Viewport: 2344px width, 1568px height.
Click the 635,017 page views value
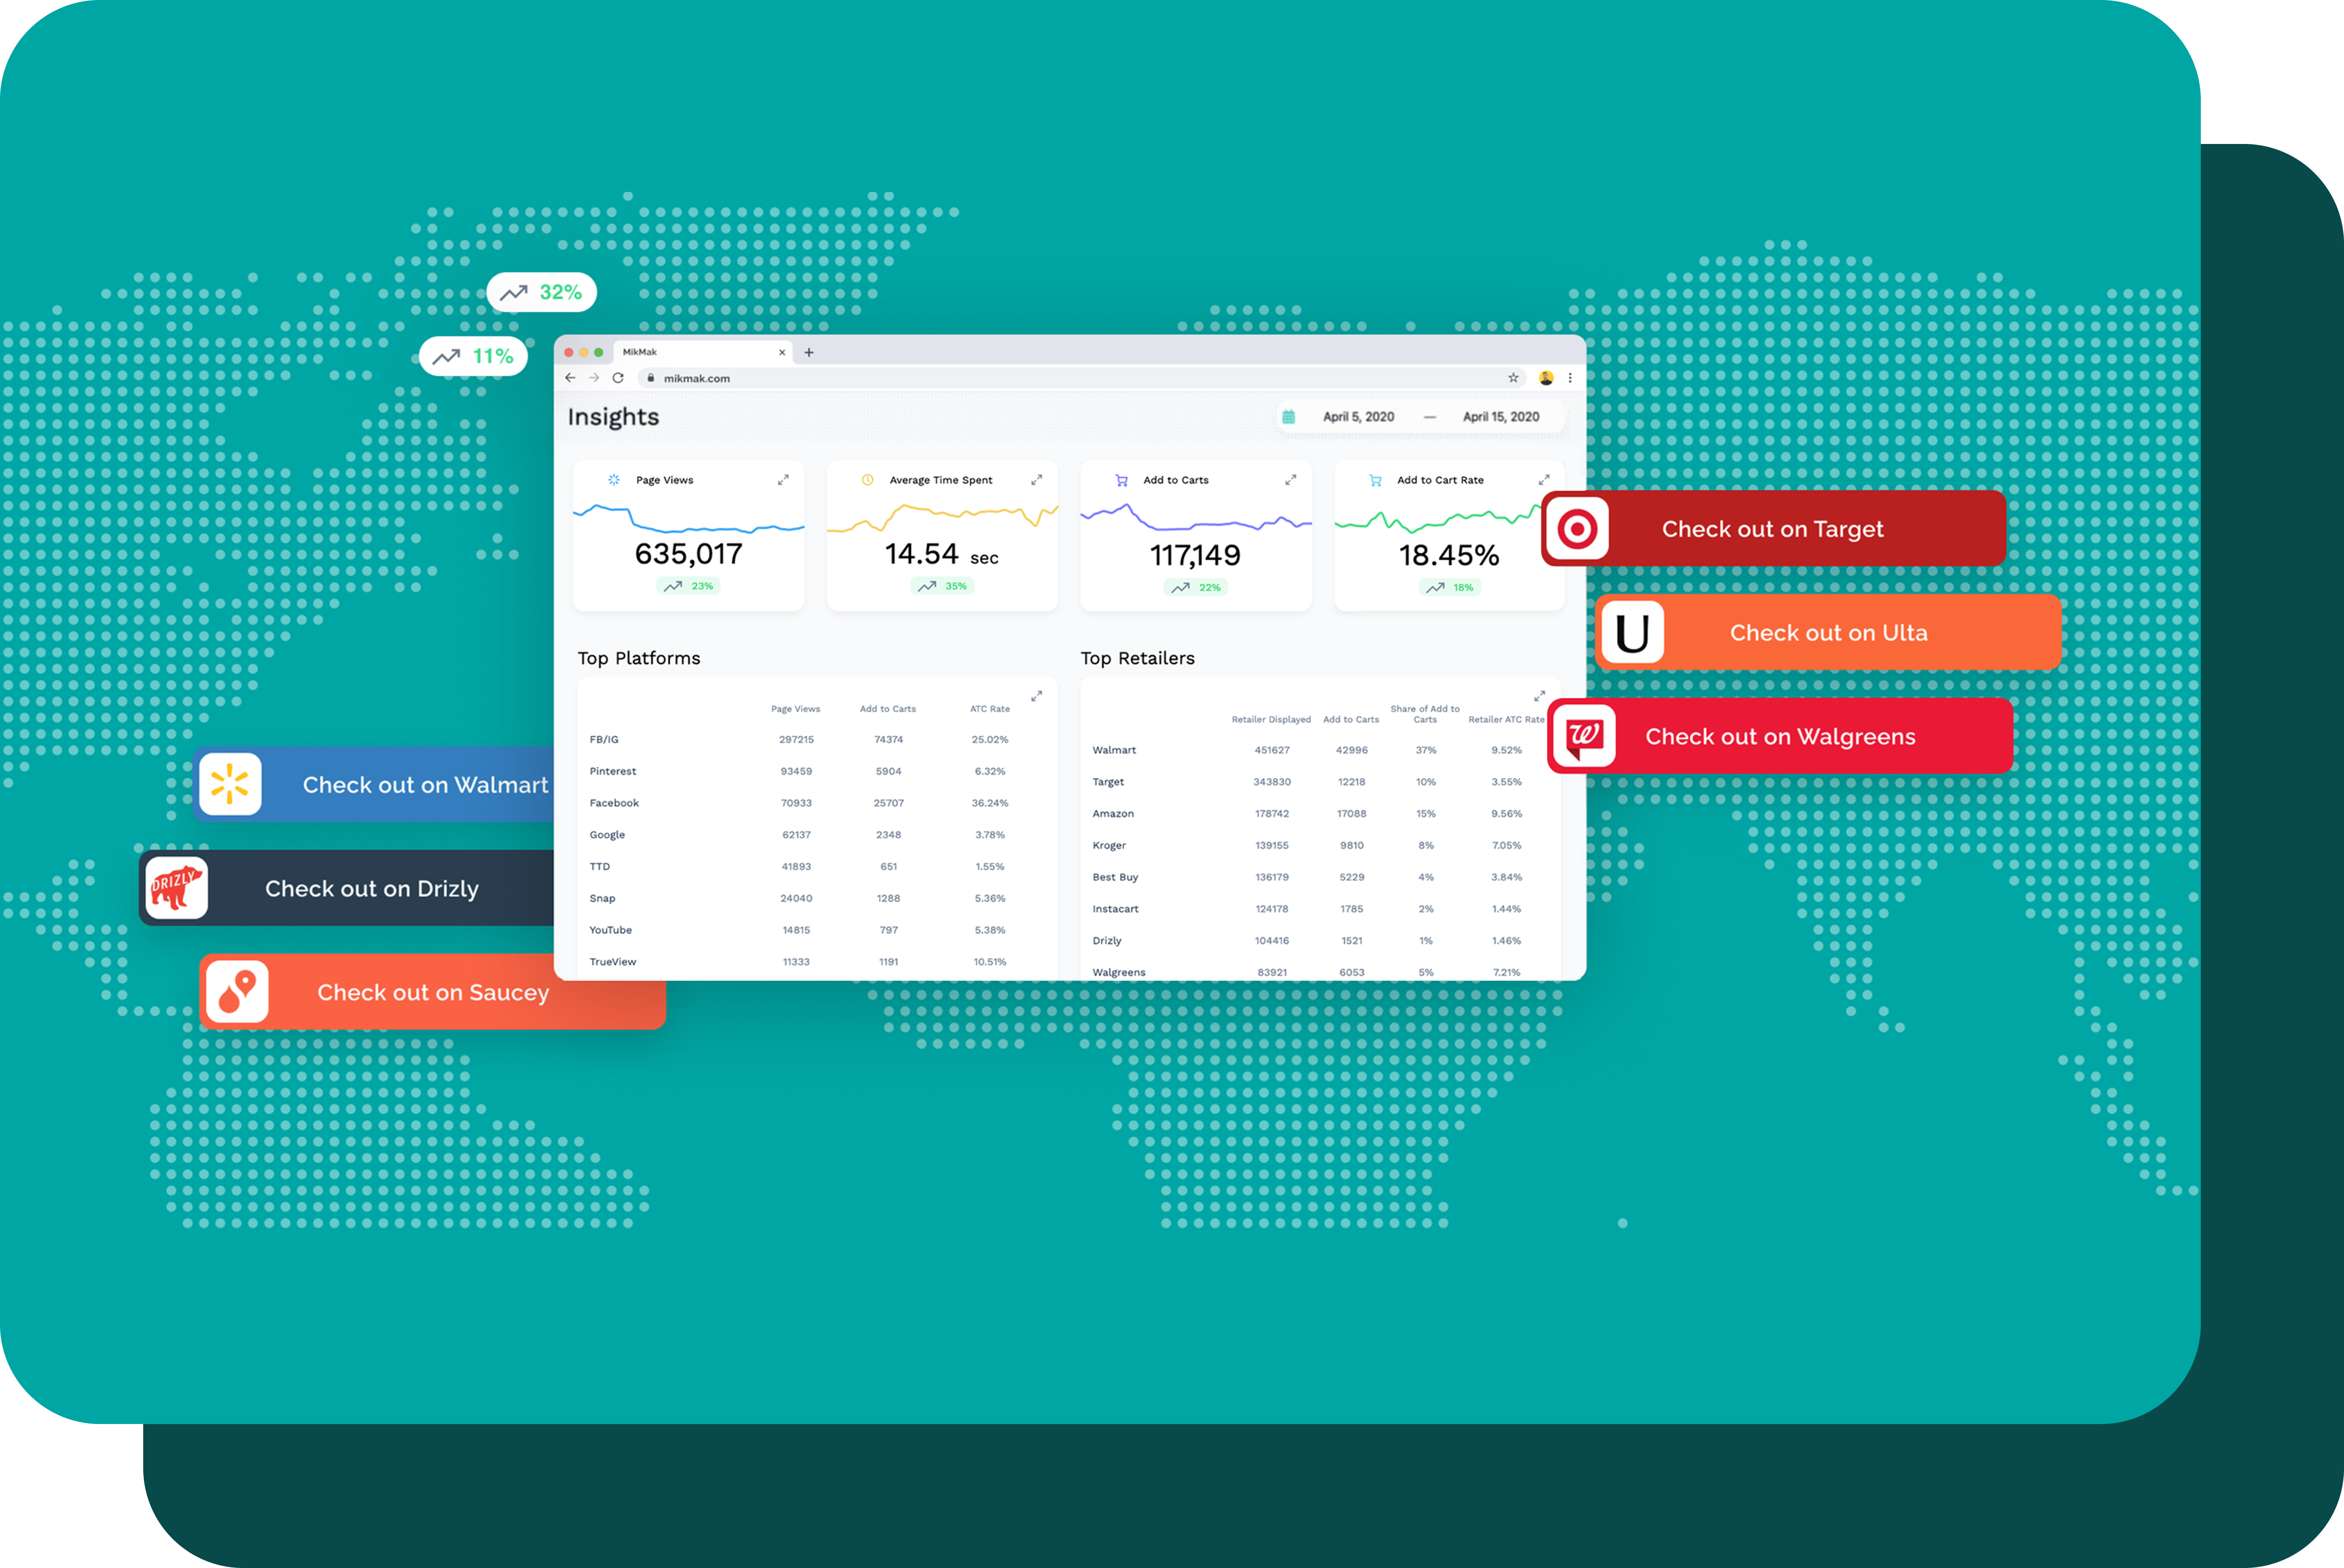(689, 554)
